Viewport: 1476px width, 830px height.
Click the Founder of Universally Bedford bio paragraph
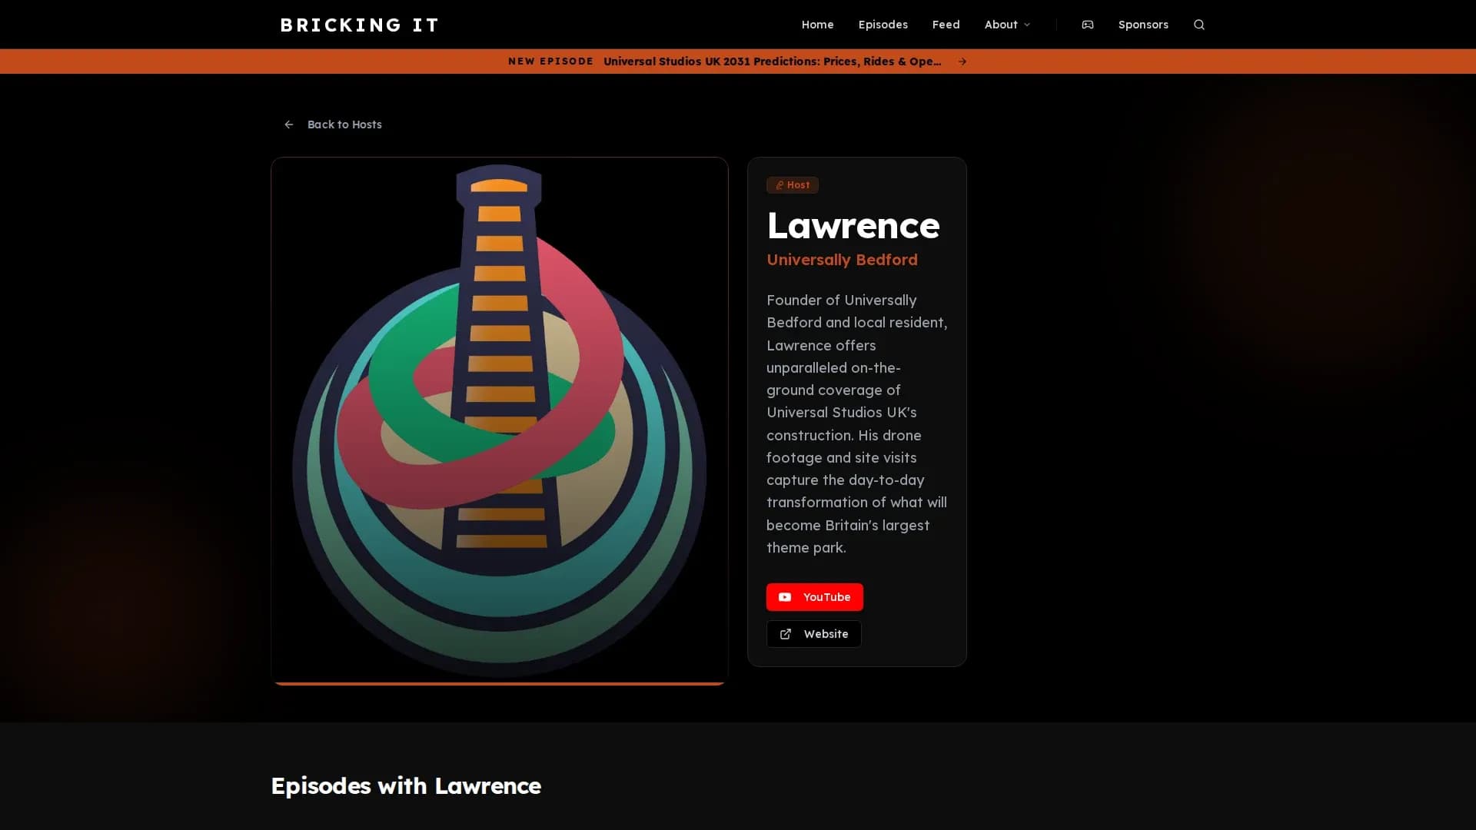pos(856,423)
